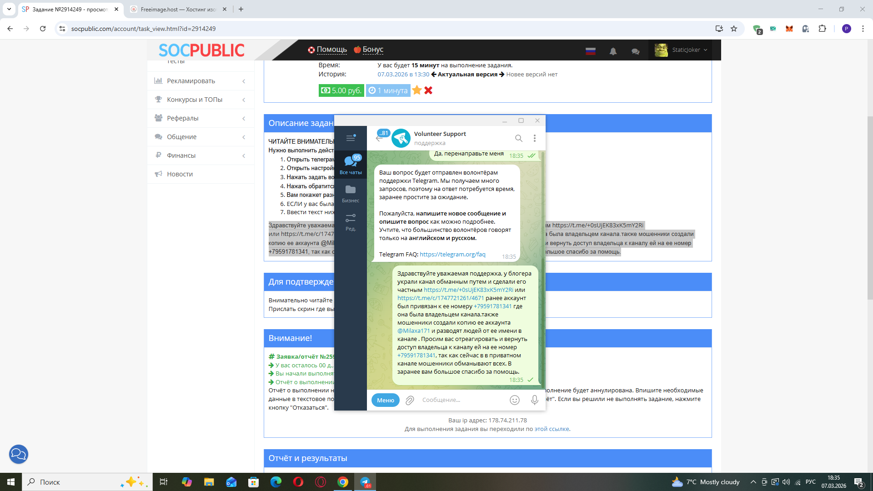Search within the Volunteer Support chat

pyautogui.click(x=519, y=138)
